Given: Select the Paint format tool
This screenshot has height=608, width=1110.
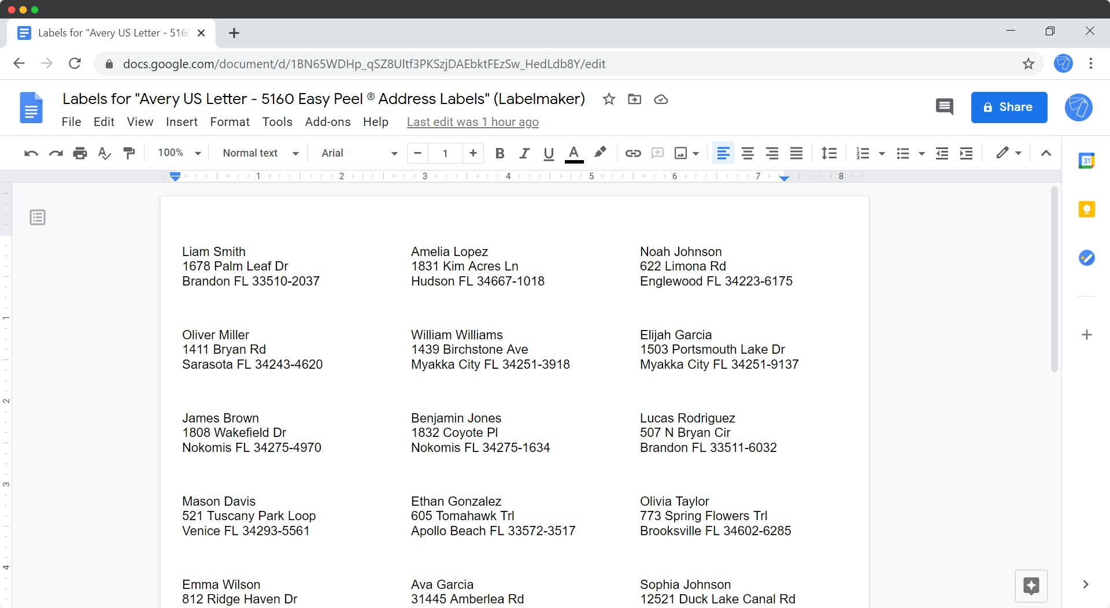Looking at the screenshot, I should 129,153.
